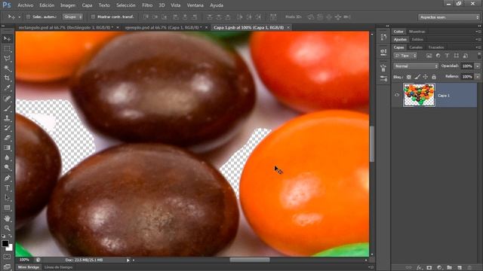Select the Hand tool
483x271 pixels.
(7, 218)
